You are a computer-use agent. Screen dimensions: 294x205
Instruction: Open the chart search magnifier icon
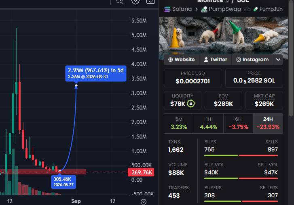click(120, 2)
